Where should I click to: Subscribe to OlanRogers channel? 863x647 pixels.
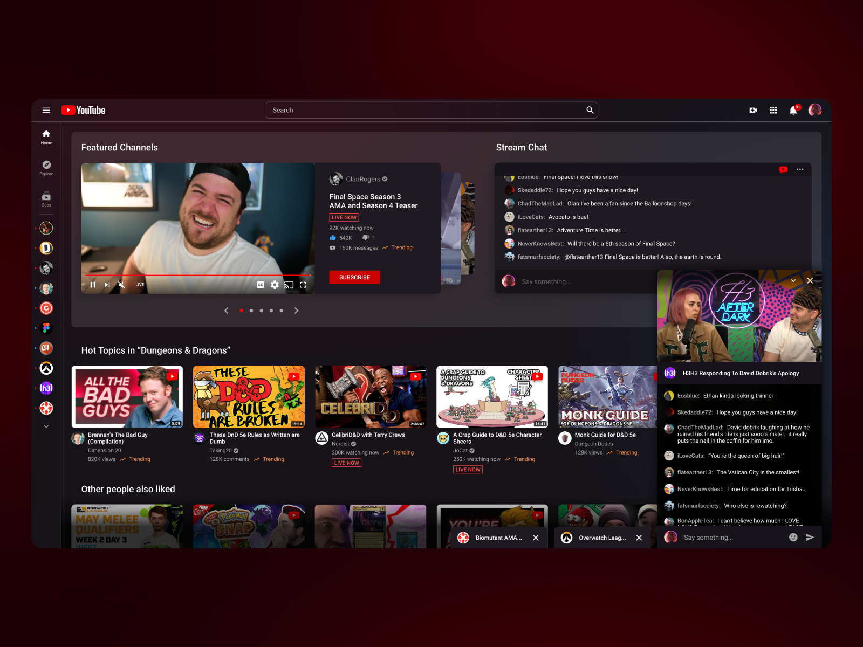pyautogui.click(x=354, y=277)
